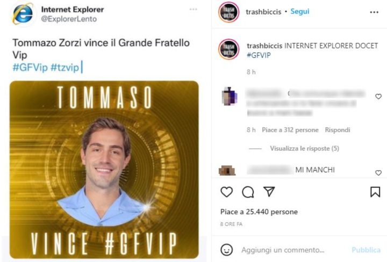This screenshot has height=262, width=387.
Task: Like the post with heart icon
Action: coord(227,192)
